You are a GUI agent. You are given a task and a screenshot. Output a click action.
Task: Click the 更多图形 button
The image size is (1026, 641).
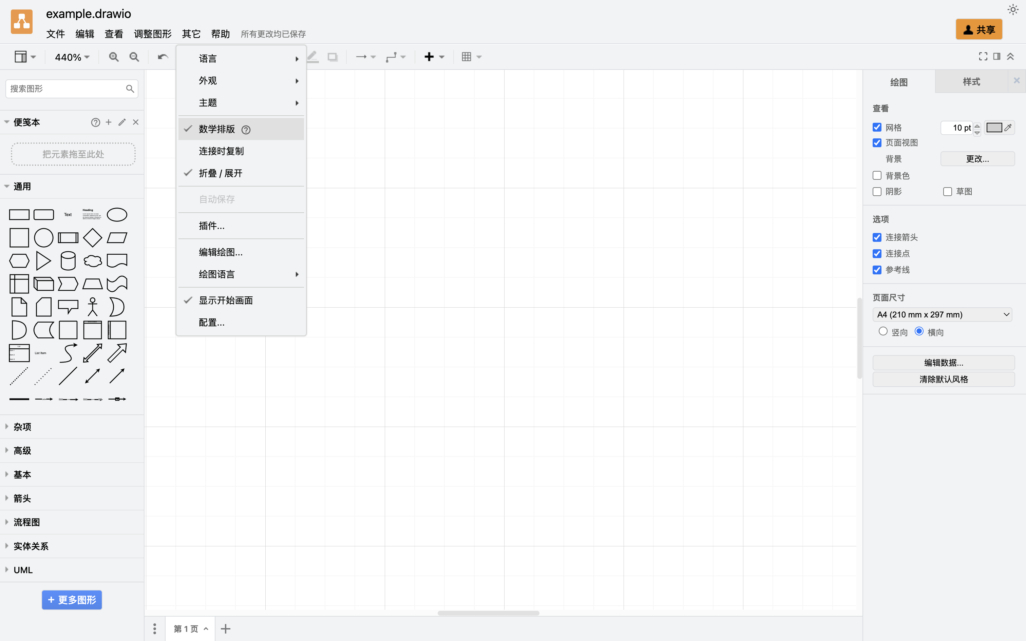[72, 600]
